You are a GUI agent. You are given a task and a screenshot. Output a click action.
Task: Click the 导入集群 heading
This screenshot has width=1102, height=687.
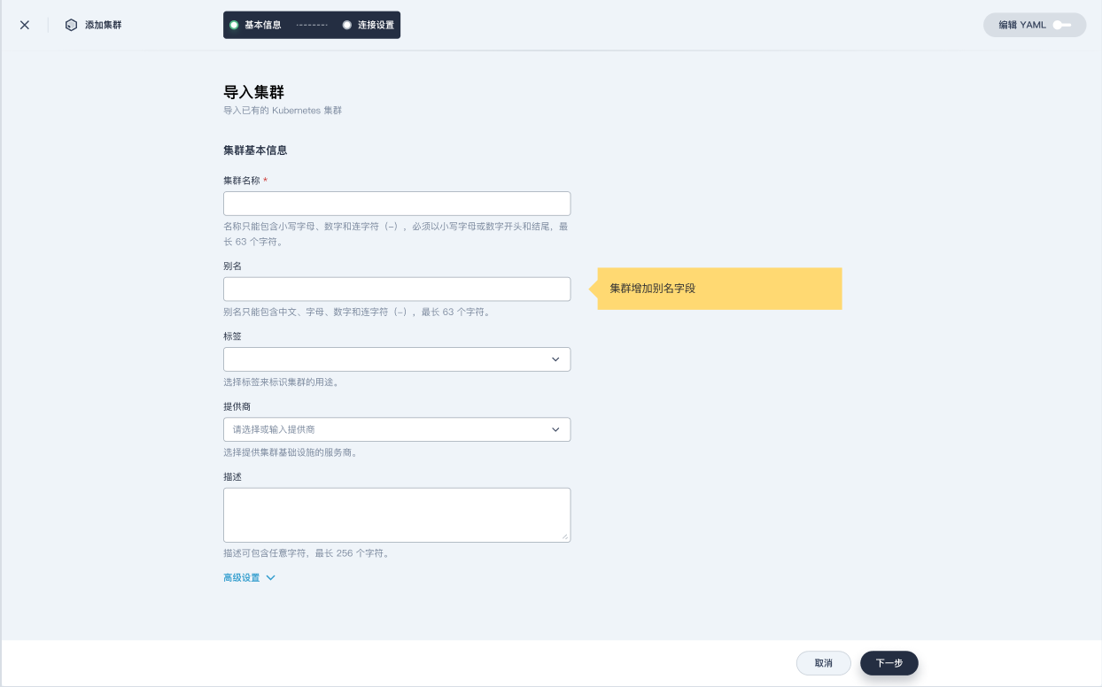tap(253, 92)
